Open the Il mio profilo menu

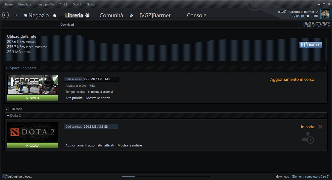tap(45, 4)
